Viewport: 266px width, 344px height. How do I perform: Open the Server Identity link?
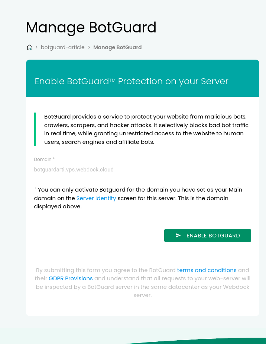click(x=96, y=198)
